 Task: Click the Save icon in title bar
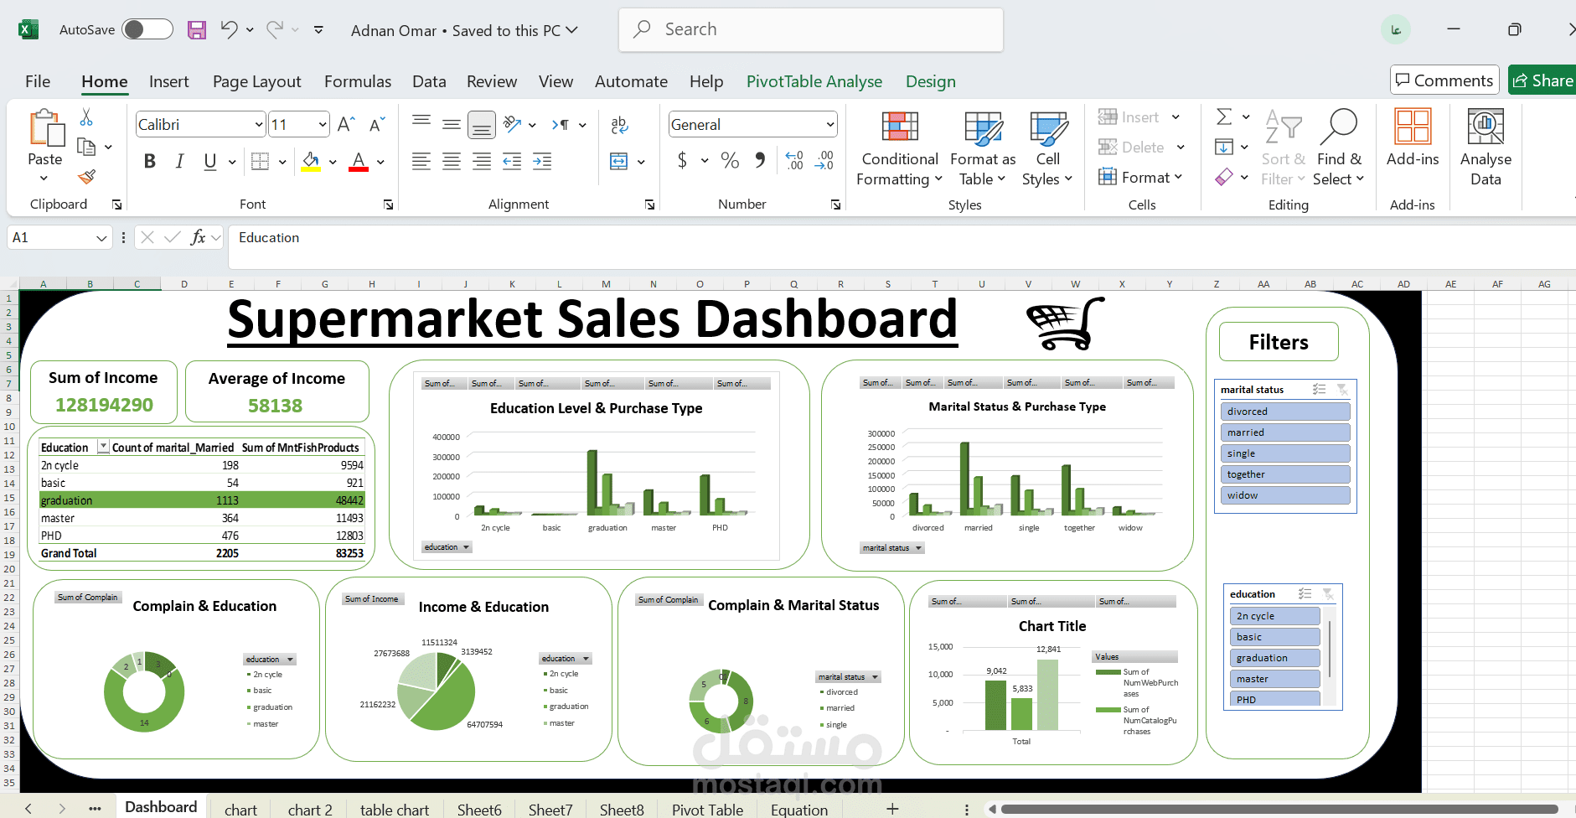click(x=196, y=30)
